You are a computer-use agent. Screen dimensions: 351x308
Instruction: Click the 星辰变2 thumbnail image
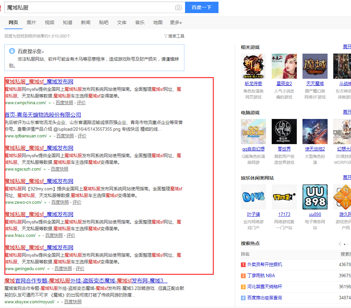[x=284, y=66]
